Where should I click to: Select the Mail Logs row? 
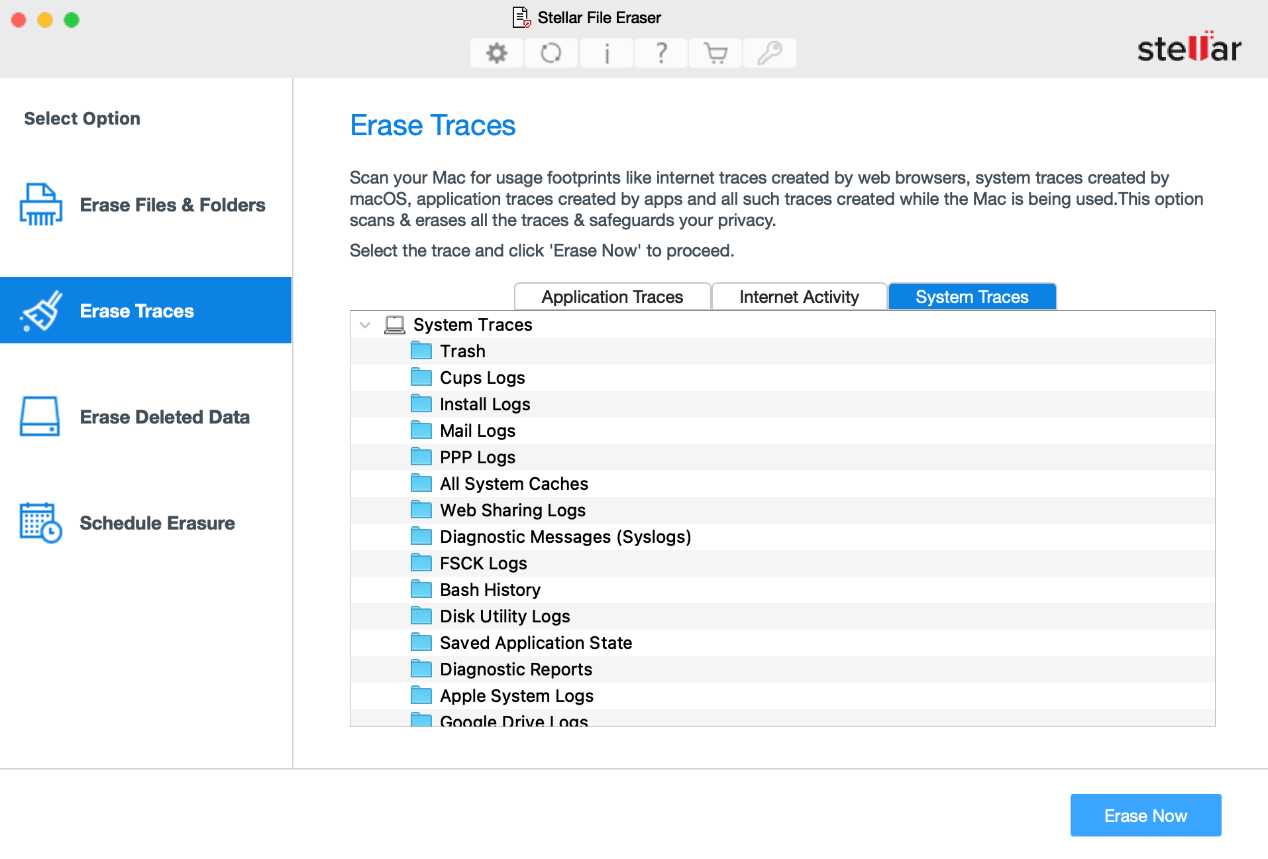(782, 431)
